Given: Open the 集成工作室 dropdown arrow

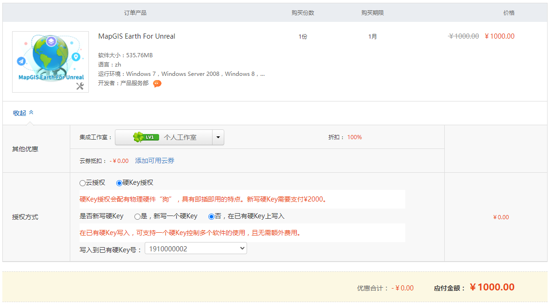Looking at the screenshot, I should tap(218, 137).
